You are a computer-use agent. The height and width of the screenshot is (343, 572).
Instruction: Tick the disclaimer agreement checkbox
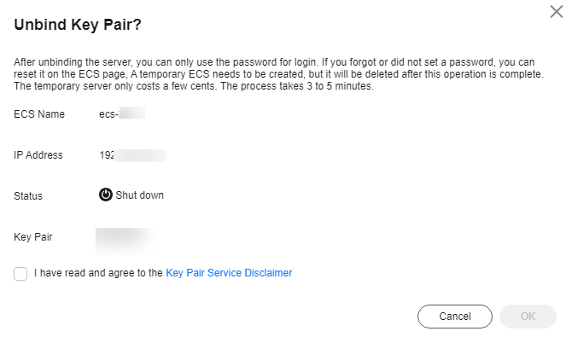(x=20, y=273)
